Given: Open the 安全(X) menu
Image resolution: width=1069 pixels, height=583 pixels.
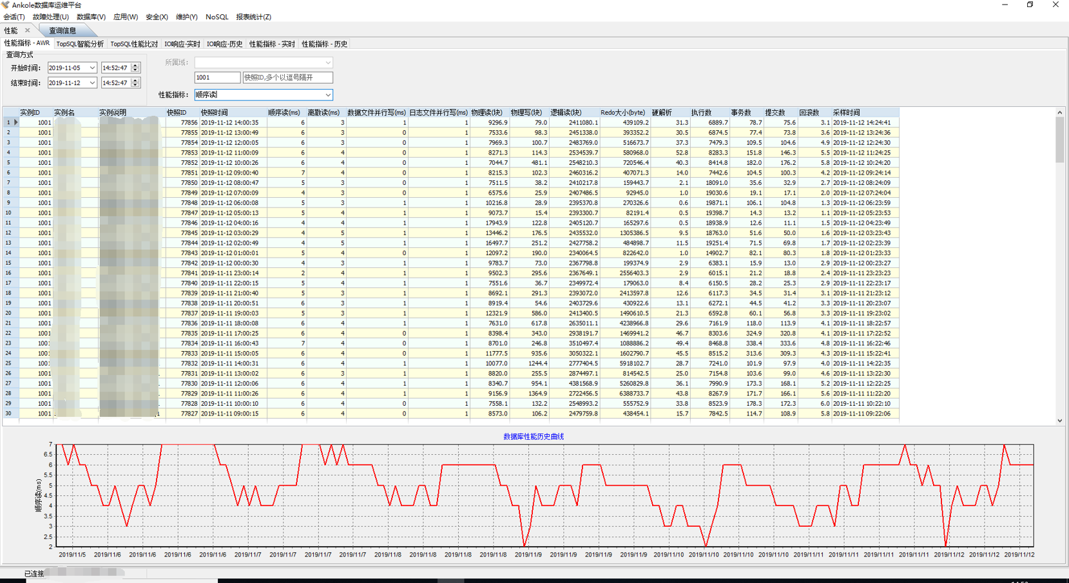Looking at the screenshot, I should point(157,17).
